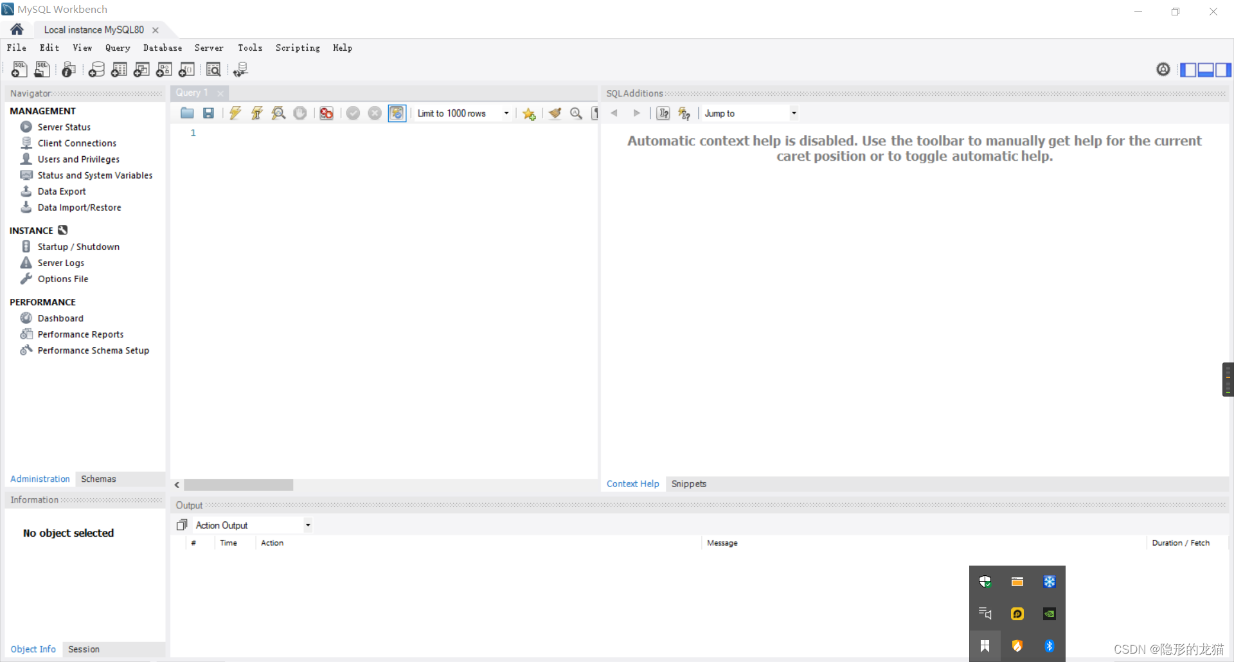Open the Server menu
1234x662 pixels.
coord(209,48)
